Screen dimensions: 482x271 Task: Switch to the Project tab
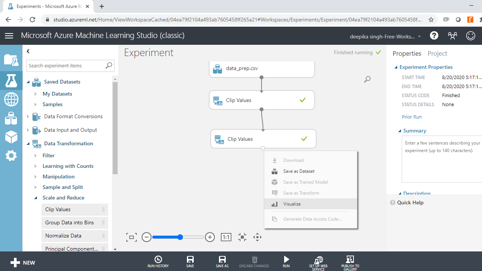point(437,53)
